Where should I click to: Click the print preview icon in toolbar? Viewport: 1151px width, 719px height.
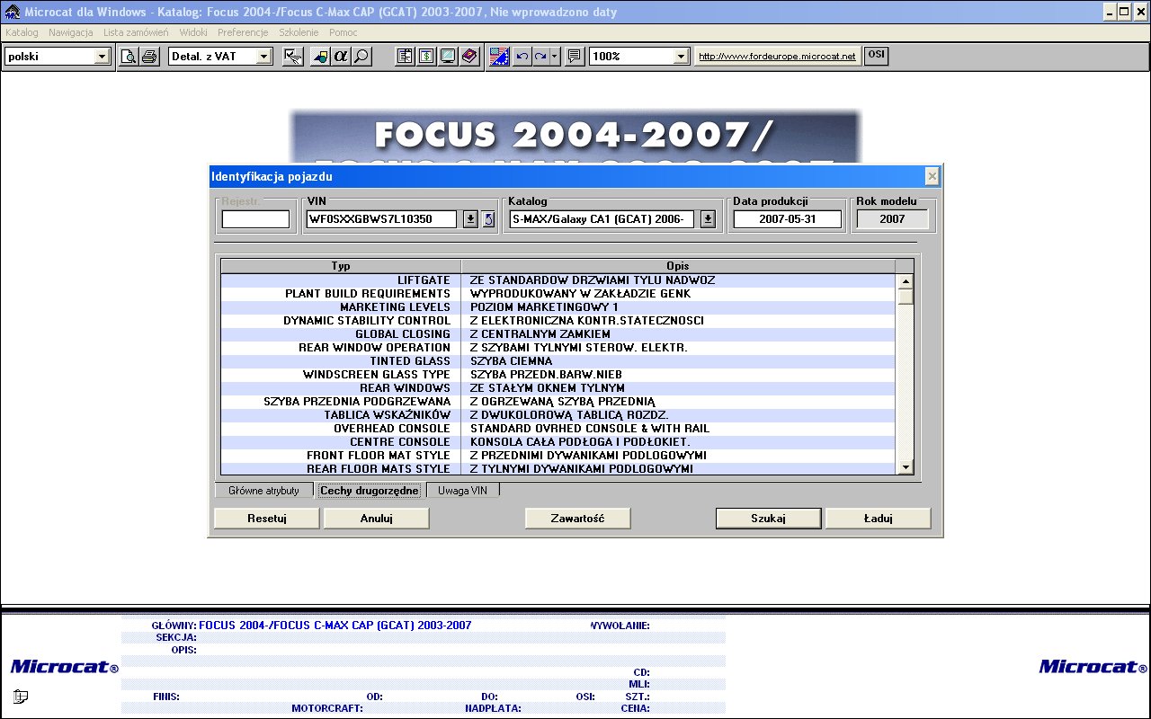click(x=129, y=56)
